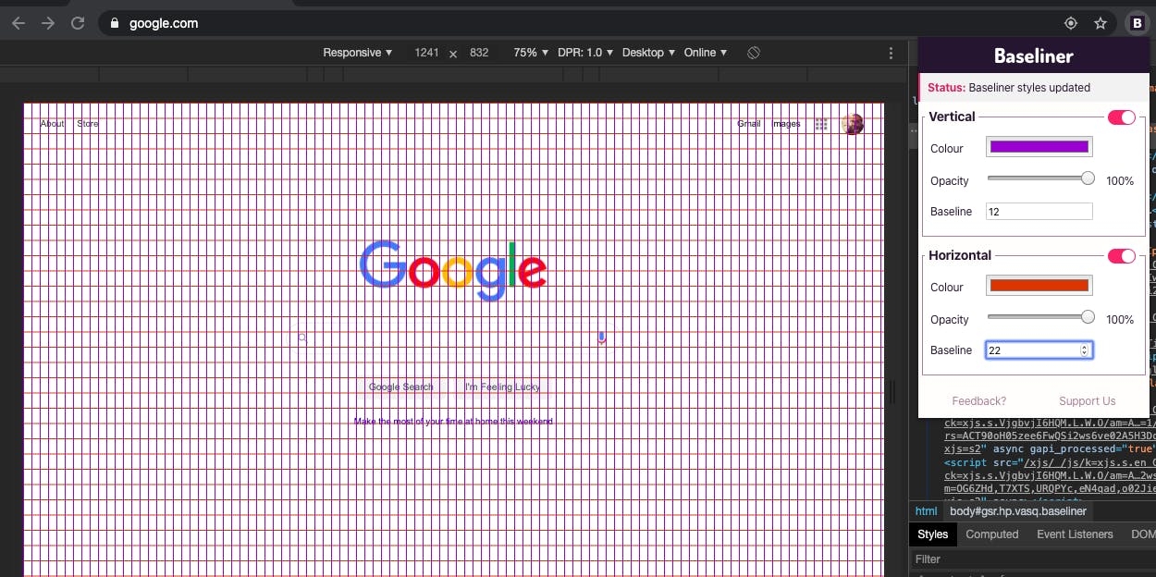Pick the Vertical purple colour swatch
1156x577 pixels.
click(1039, 146)
